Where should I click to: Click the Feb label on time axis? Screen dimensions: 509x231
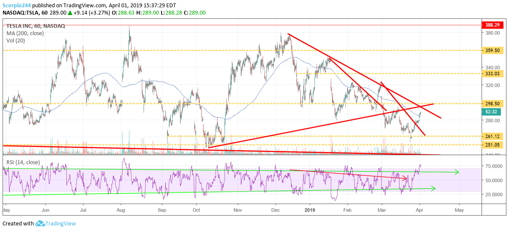[x=347, y=210]
